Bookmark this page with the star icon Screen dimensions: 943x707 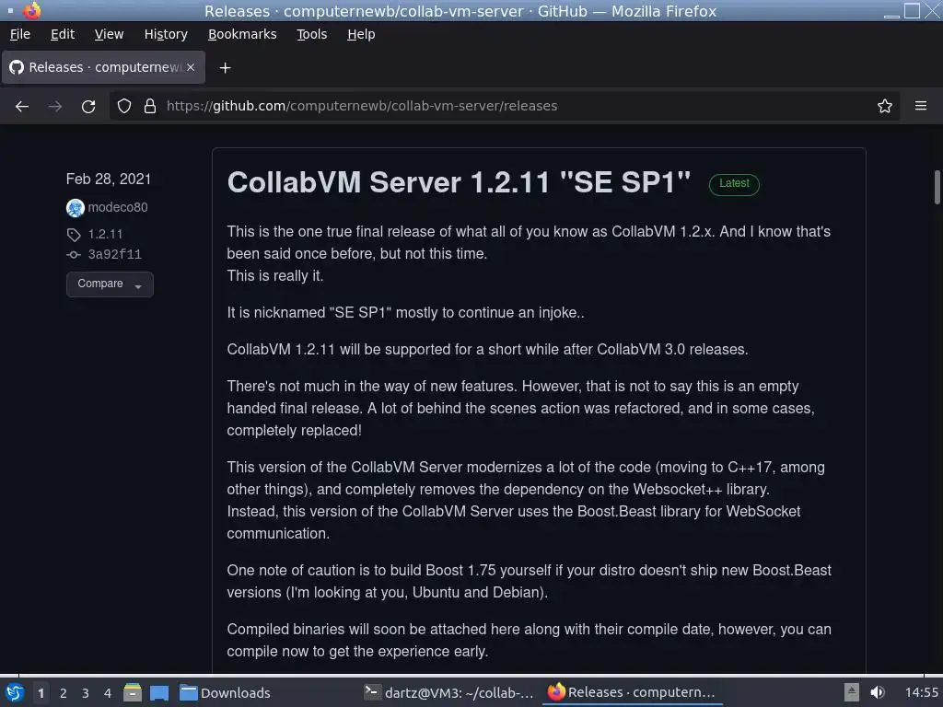(x=885, y=107)
